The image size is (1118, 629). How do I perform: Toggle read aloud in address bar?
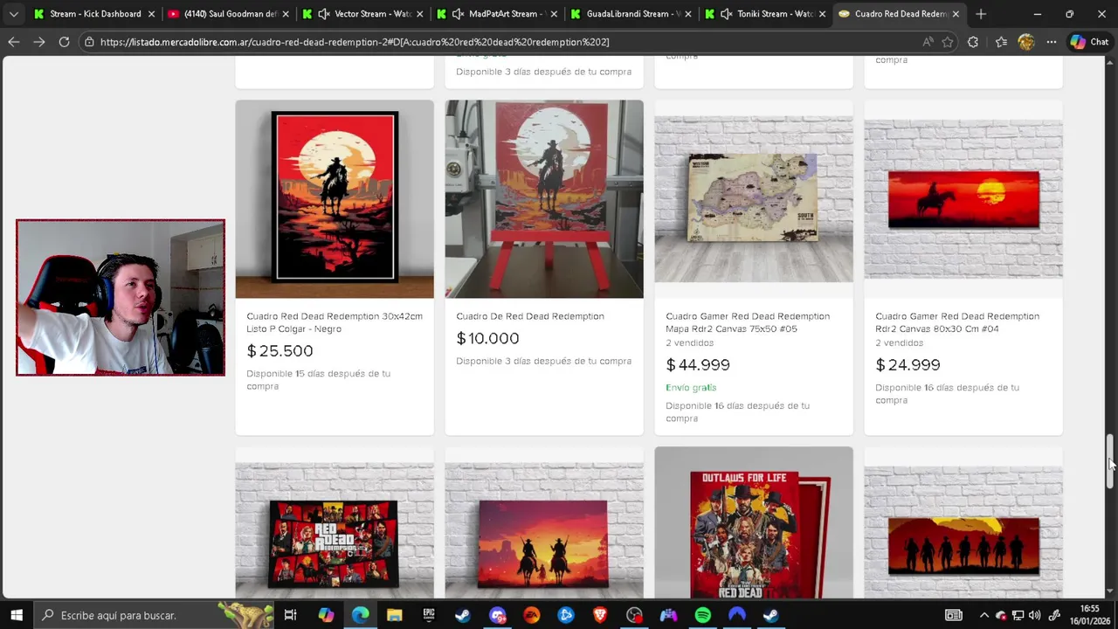(928, 42)
